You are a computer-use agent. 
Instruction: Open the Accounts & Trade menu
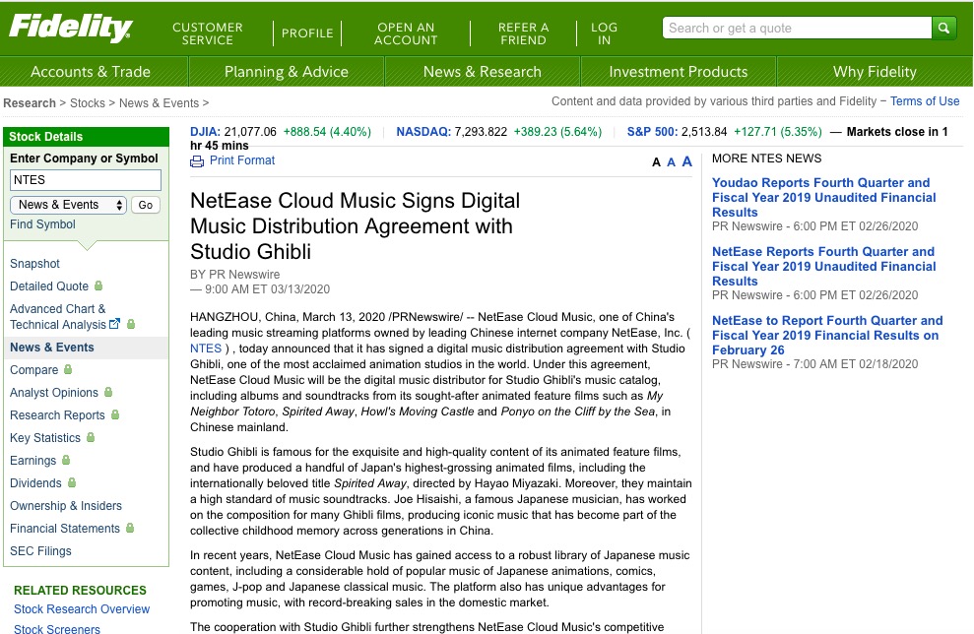point(91,72)
